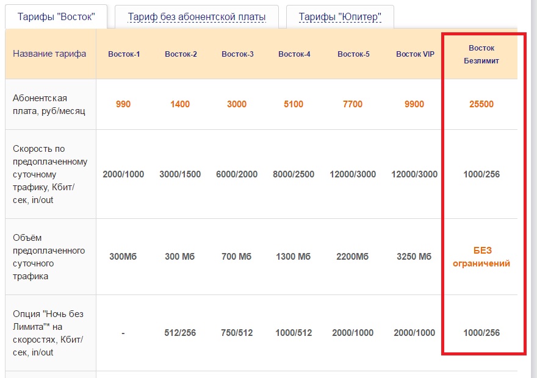Click the Восток-1 column header
The width and height of the screenshot is (537, 378).
point(124,54)
